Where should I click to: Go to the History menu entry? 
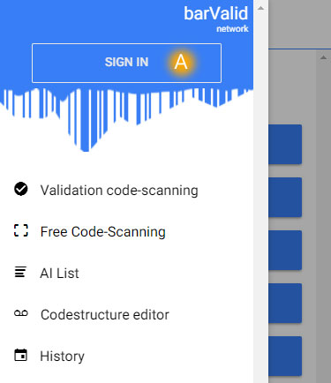point(126,356)
